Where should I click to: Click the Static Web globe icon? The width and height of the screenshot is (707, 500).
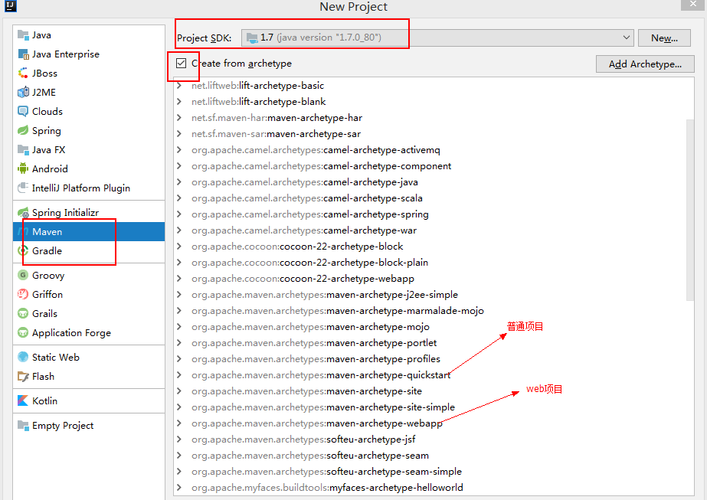click(23, 357)
